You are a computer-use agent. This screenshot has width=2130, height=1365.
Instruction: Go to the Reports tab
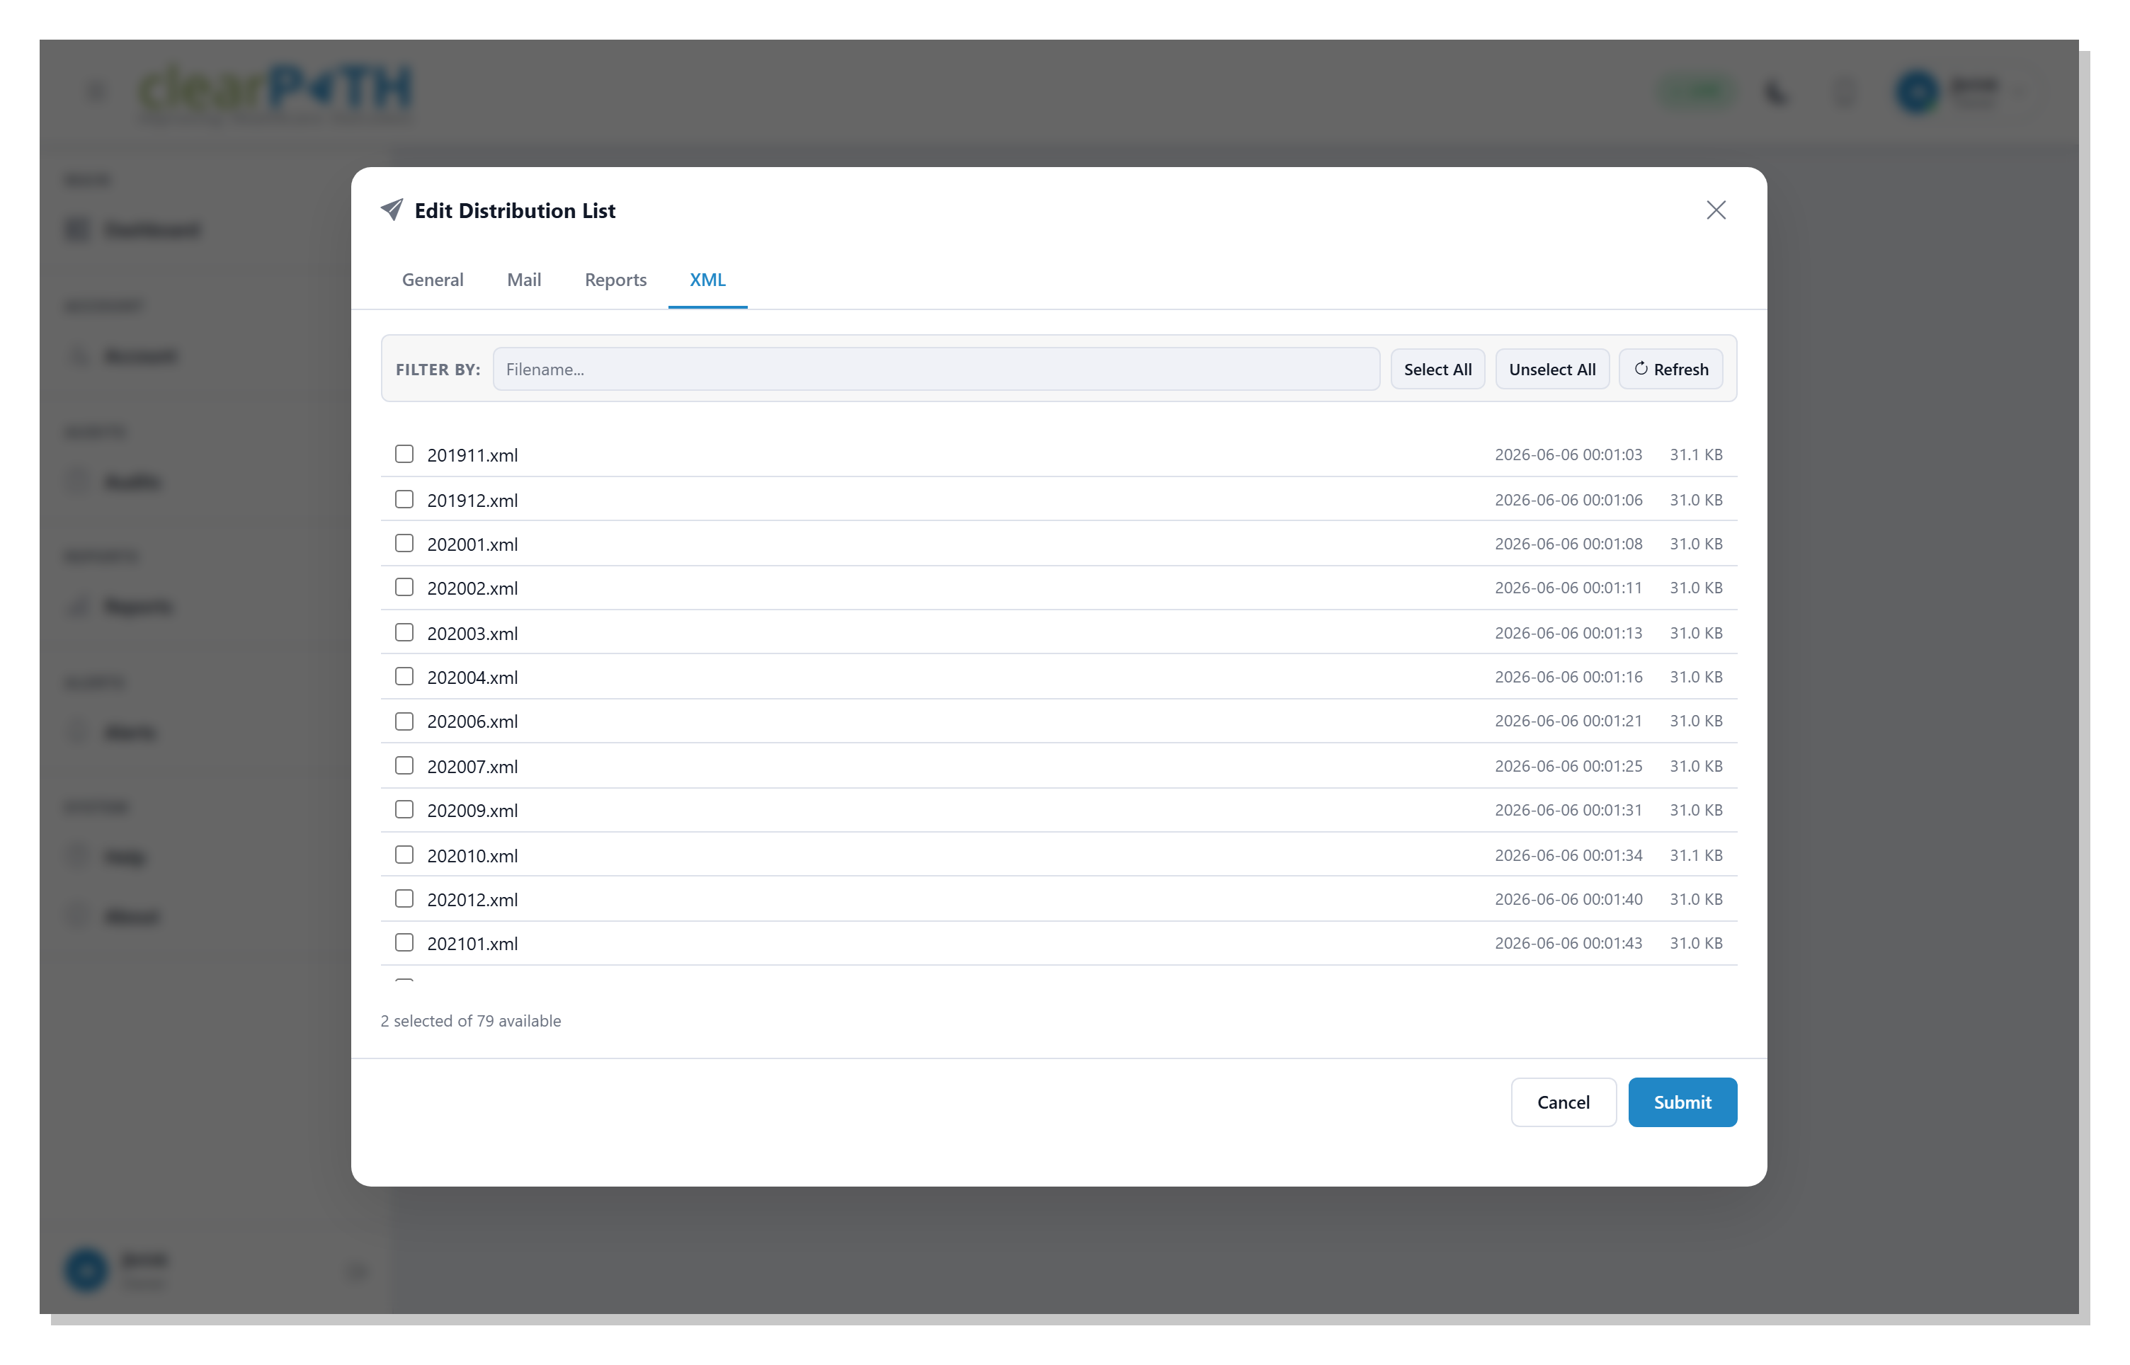615,279
